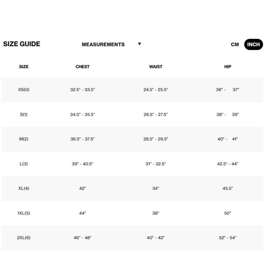Select the XS(0) size row
This screenshot has height=271, width=271.
pyautogui.click(x=133, y=90)
